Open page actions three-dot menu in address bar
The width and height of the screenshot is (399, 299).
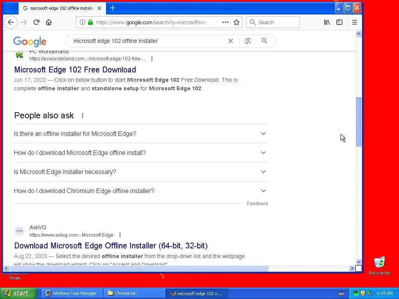click(226, 22)
